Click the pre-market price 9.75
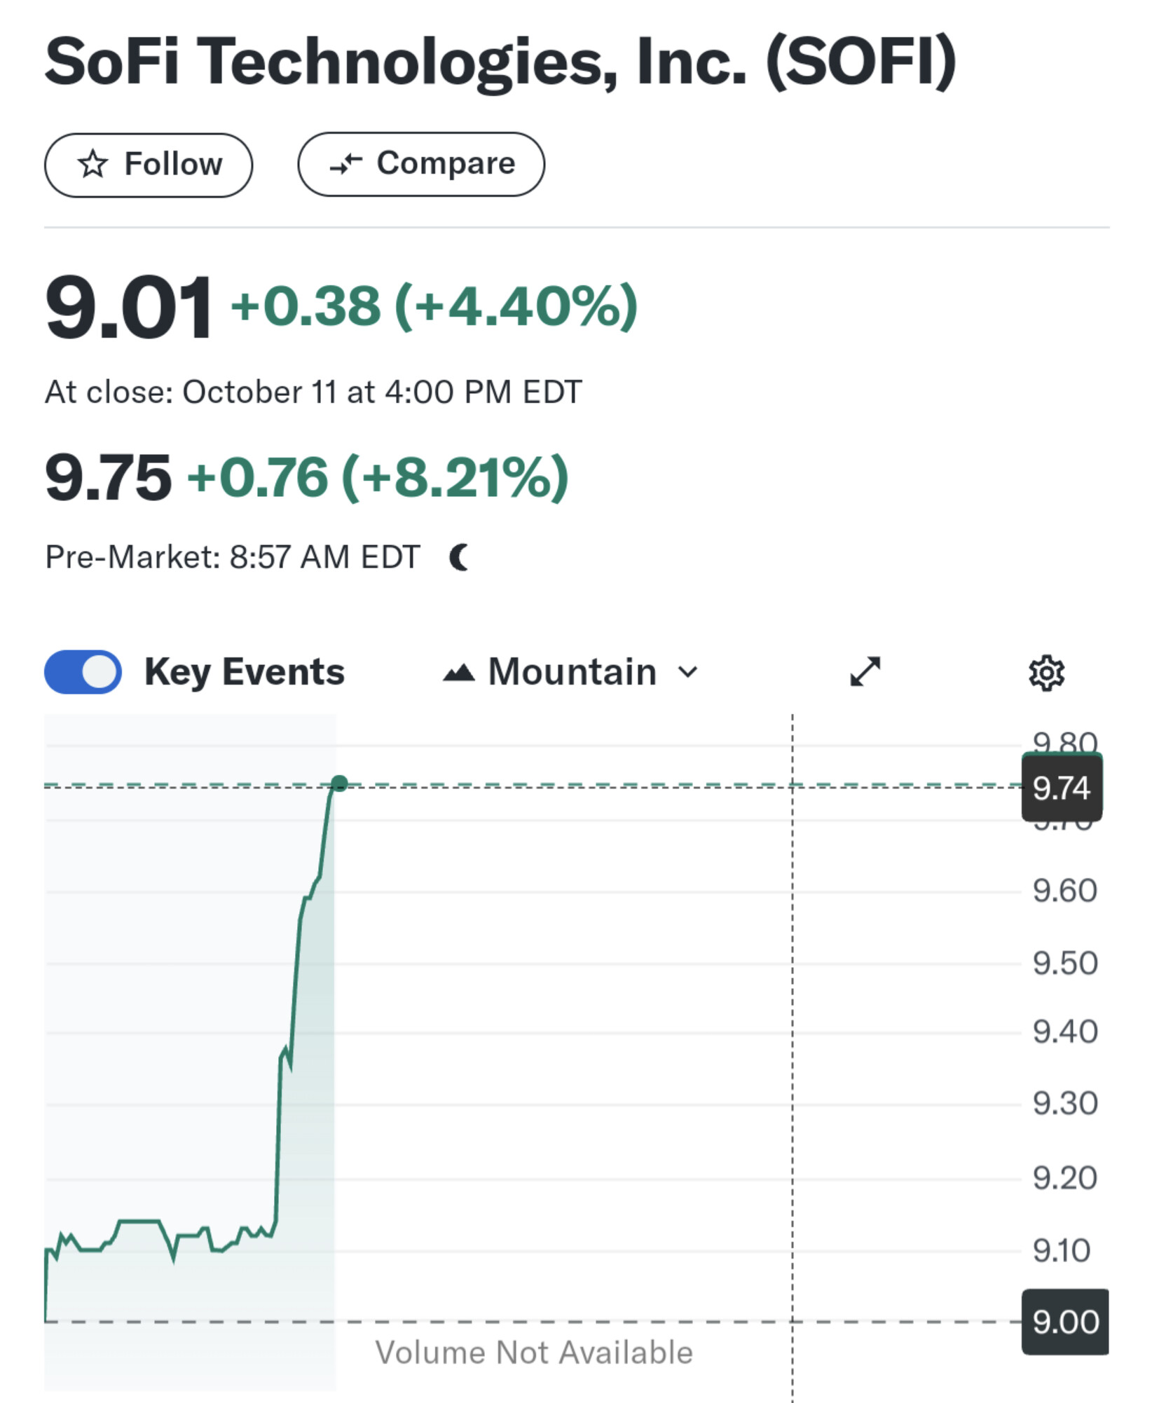This screenshot has width=1152, height=1403. pyautogui.click(x=108, y=477)
